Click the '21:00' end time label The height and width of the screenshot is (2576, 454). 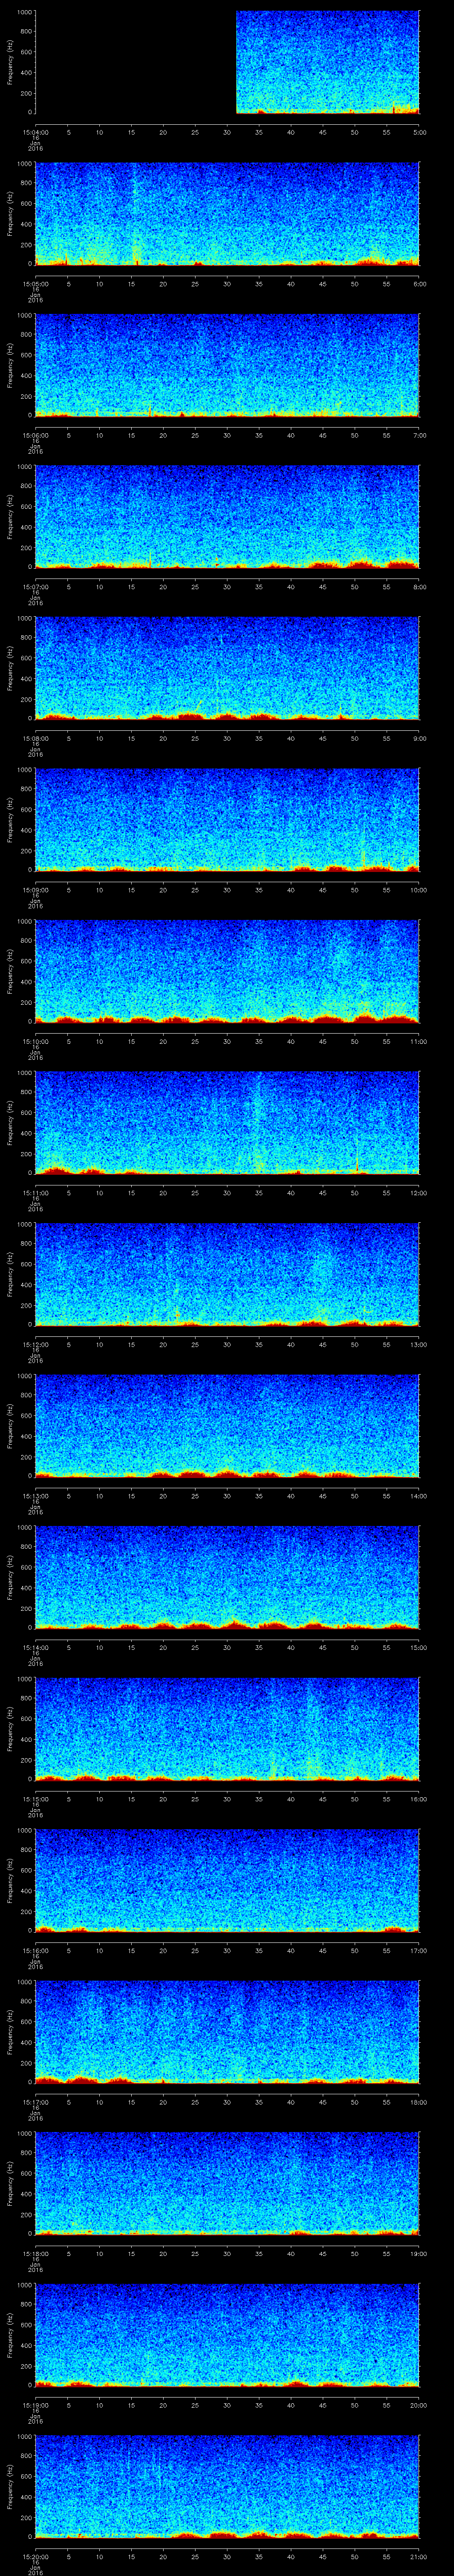coord(419,2556)
